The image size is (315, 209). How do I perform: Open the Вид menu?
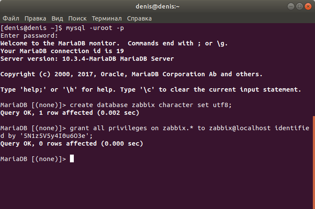[57, 18]
